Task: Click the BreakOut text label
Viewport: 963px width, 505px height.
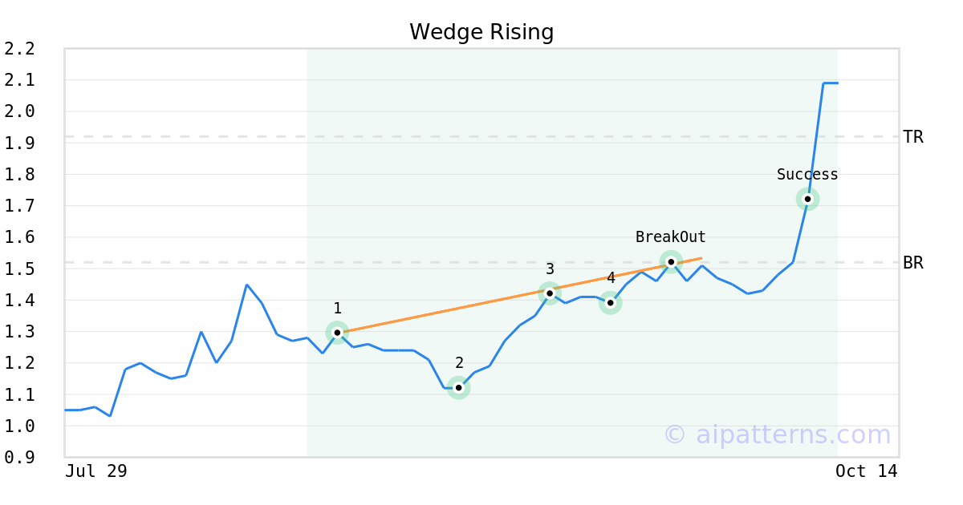Action: [670, 237]
